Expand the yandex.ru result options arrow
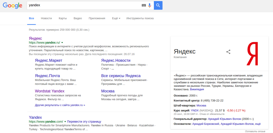 (62, 42)
